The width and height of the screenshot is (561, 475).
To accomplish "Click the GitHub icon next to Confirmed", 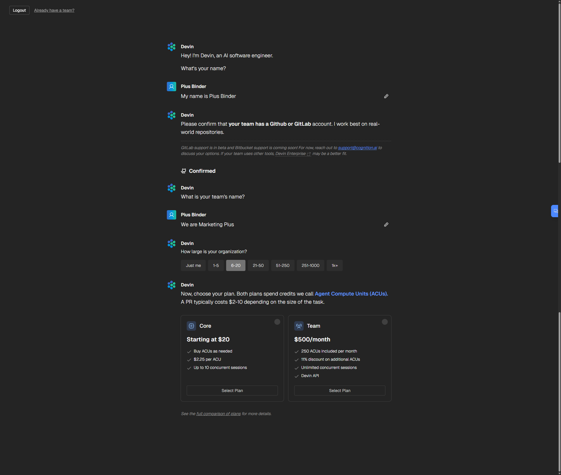I will pyautogui.click(x=183, y=171).
